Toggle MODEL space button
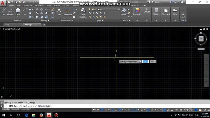210x118 pixels. point(96,110)
